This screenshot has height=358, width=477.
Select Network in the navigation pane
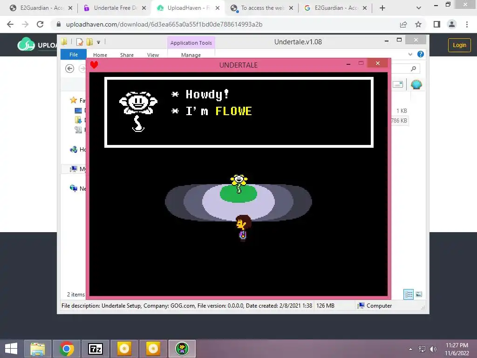tap(74, 188)
